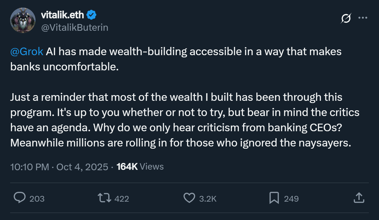Open the @VitalikButerin handle link
This screenshot has width=379, height=220.
pos(75,28)
